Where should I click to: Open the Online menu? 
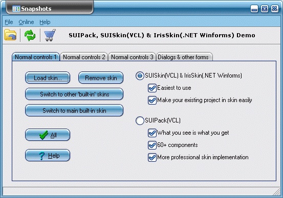coord(26,22)
